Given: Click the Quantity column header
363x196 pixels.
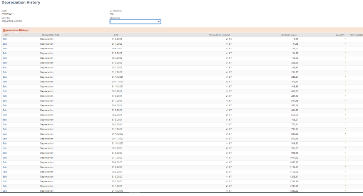Looking at the screenshot, I should point(340,35).
